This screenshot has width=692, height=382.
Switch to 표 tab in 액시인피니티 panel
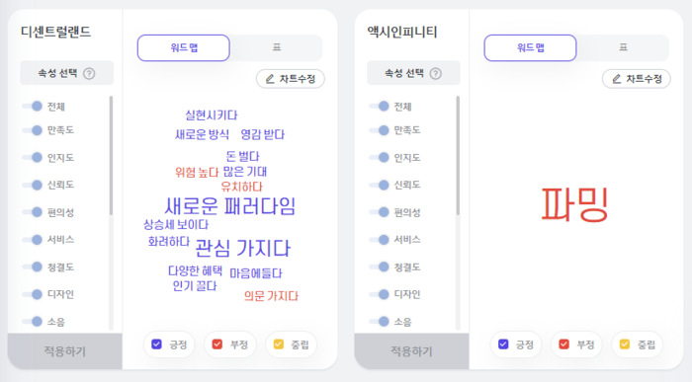coord(623,47)
